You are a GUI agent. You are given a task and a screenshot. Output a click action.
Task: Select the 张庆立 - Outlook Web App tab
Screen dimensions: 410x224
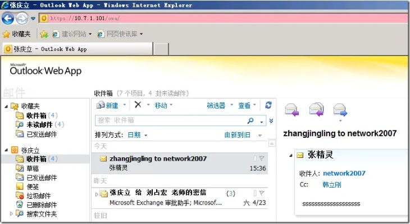click(78, 49)
